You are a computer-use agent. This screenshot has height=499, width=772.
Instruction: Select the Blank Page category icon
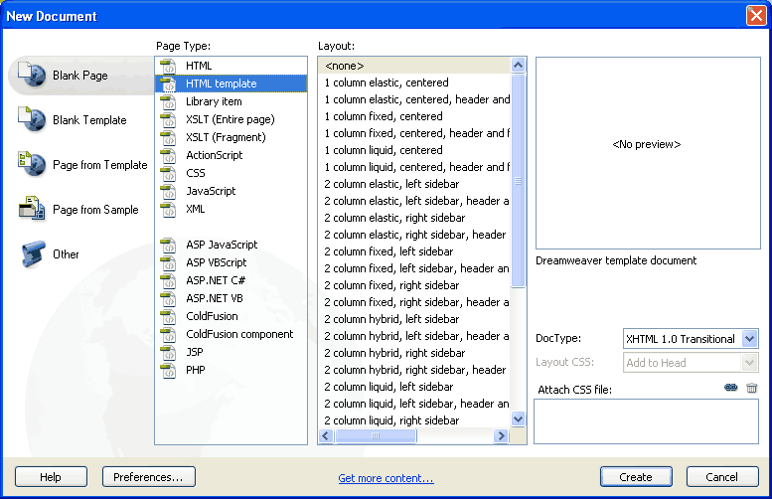(32, 75)
